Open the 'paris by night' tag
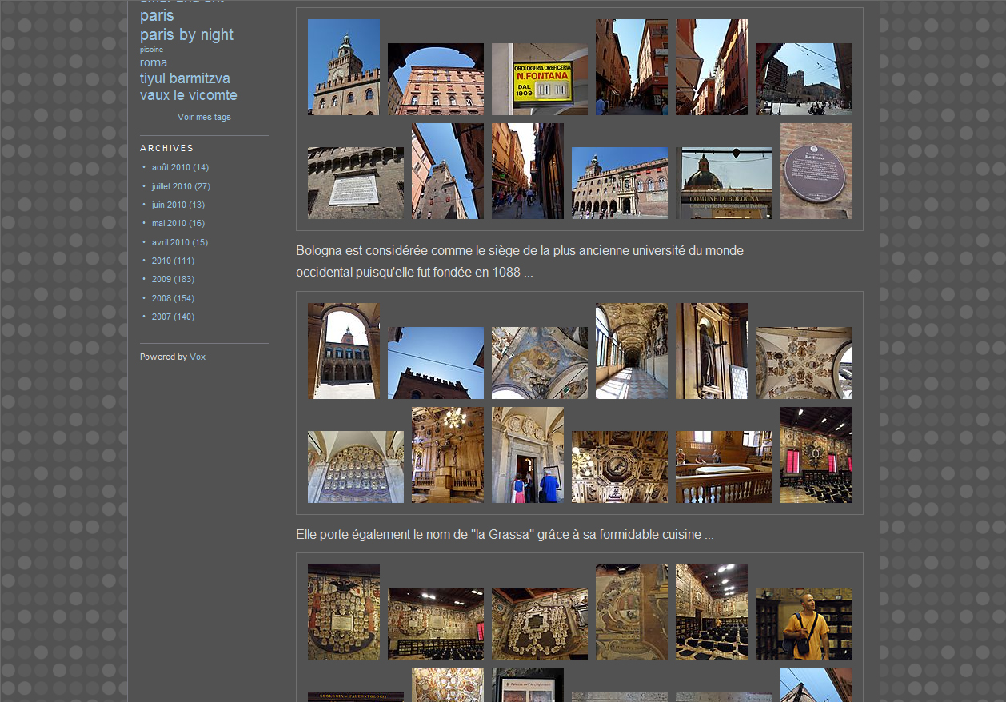The width and height of the screenshot is (1006, 702). tap(186, 34)
